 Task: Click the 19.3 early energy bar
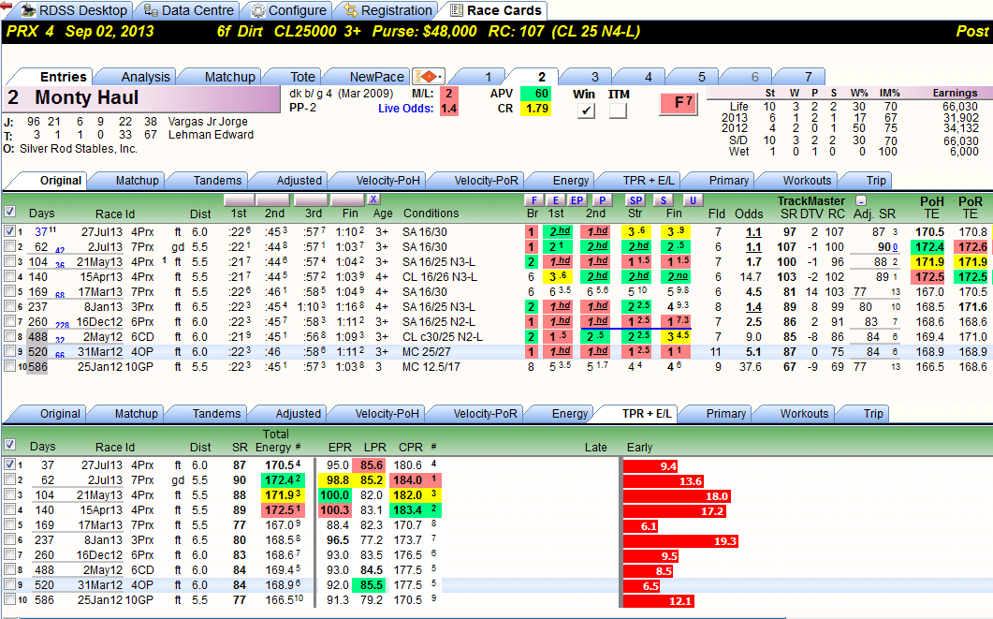coord(680,541)
